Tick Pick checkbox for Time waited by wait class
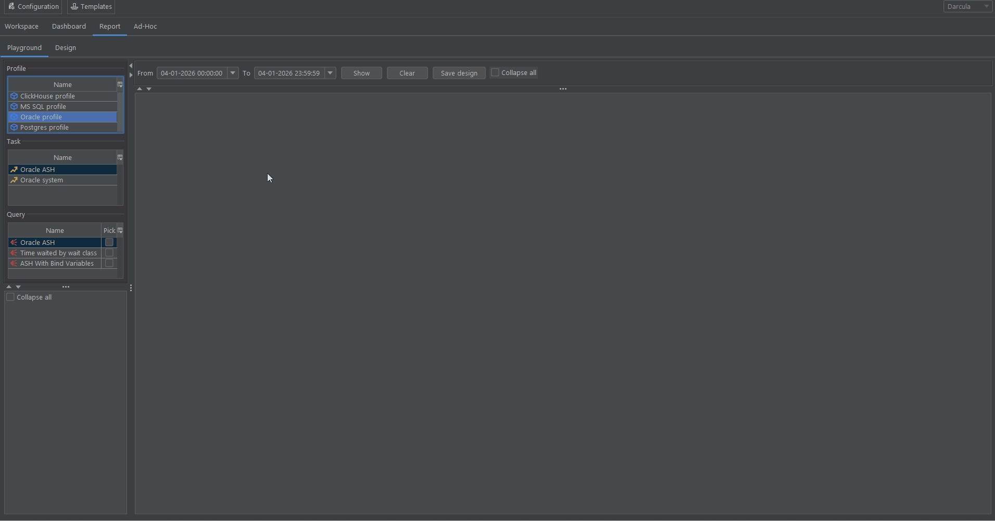The height and width of the screenshot is (521, 995). [x=109, y=253]
